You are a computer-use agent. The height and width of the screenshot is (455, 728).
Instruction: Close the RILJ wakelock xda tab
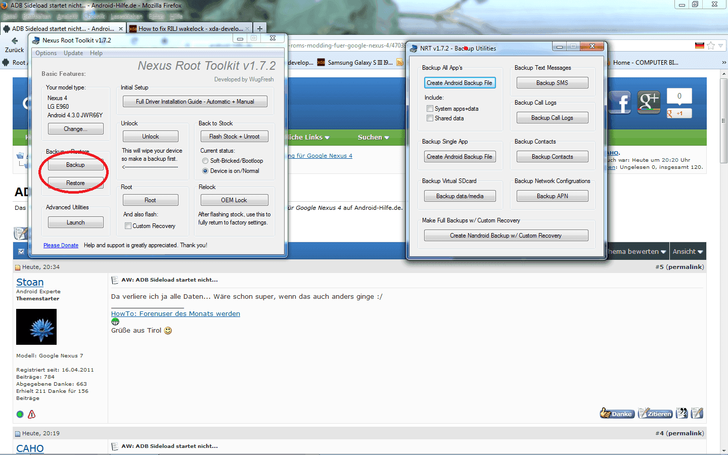[247, 29]
